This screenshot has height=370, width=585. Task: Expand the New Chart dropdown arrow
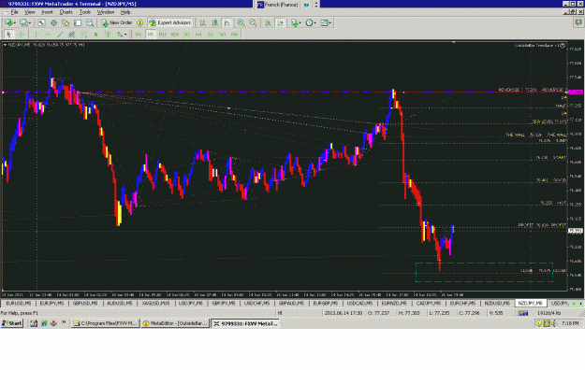click(15, 22)
